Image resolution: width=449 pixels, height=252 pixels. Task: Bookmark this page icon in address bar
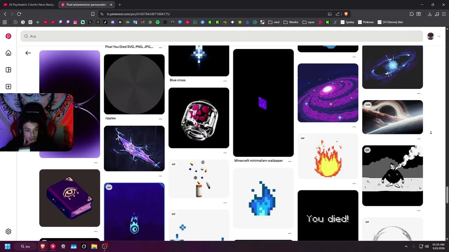coord(93,14)
